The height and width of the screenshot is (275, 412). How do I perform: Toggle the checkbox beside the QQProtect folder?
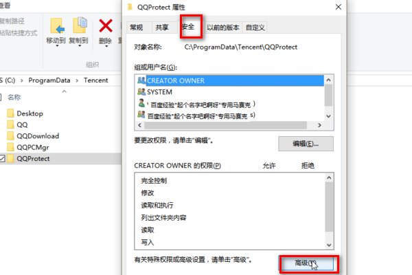2,158
